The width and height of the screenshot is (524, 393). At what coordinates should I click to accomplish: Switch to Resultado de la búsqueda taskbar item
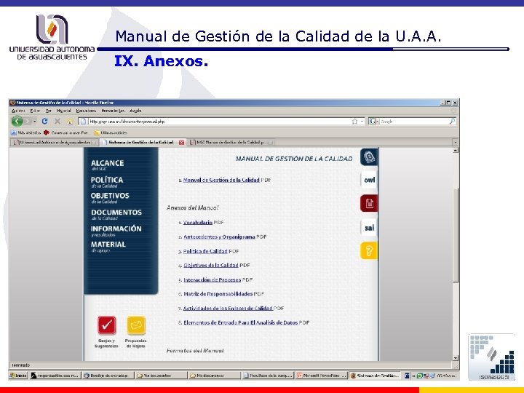[x=268, y=376]
